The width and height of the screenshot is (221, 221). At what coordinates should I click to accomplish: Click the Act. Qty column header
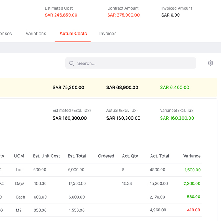click(x=130, y=156)
